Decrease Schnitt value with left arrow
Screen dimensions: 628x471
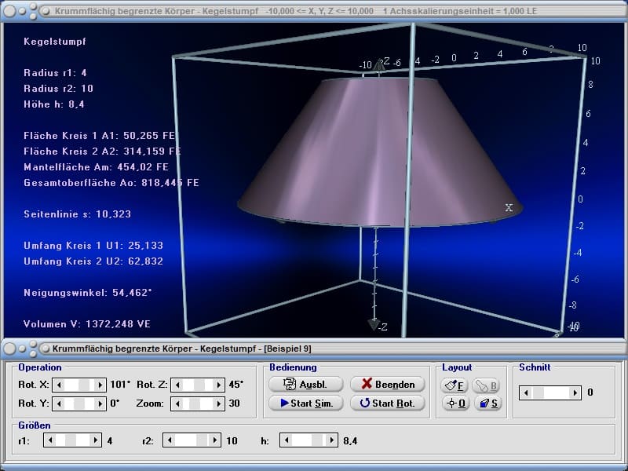pos(526,393)
